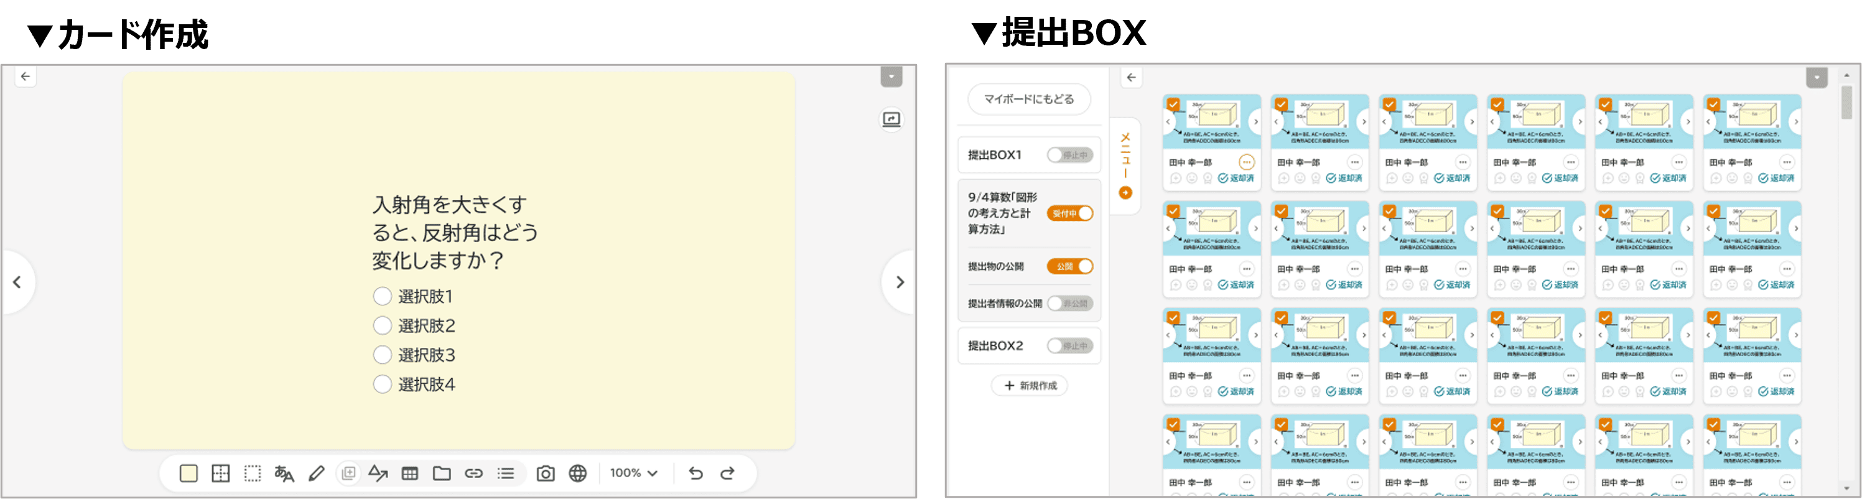1862x499 pixels.
Task: Click the shapes and arrow tool
Action: (x=378, y=473)
